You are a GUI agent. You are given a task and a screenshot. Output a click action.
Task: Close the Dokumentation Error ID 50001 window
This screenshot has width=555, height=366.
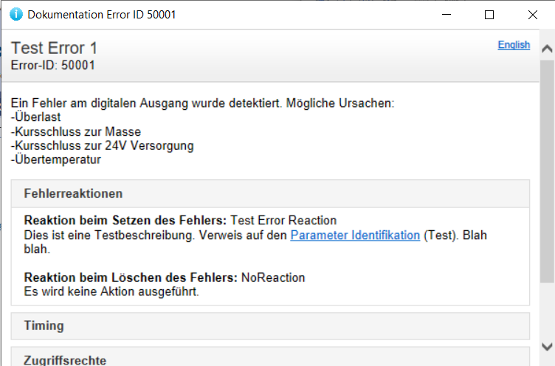pos(532,15)
